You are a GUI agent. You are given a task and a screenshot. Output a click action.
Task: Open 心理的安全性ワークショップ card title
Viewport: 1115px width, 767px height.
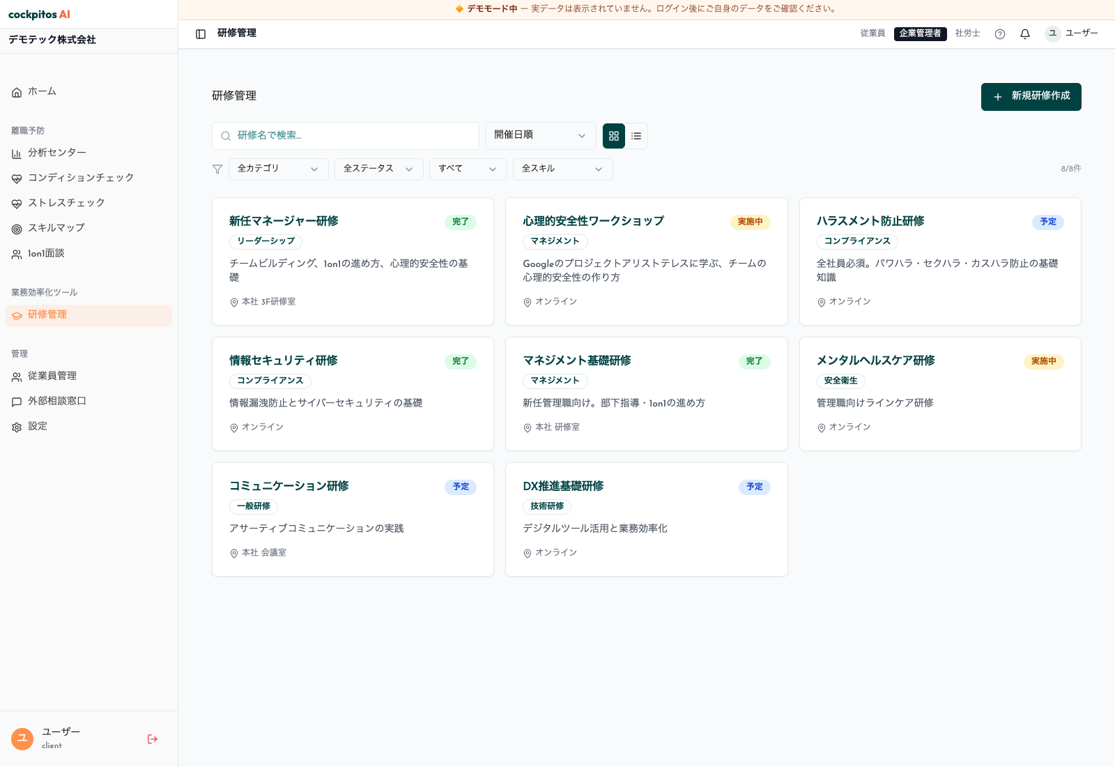click(593, 221)
